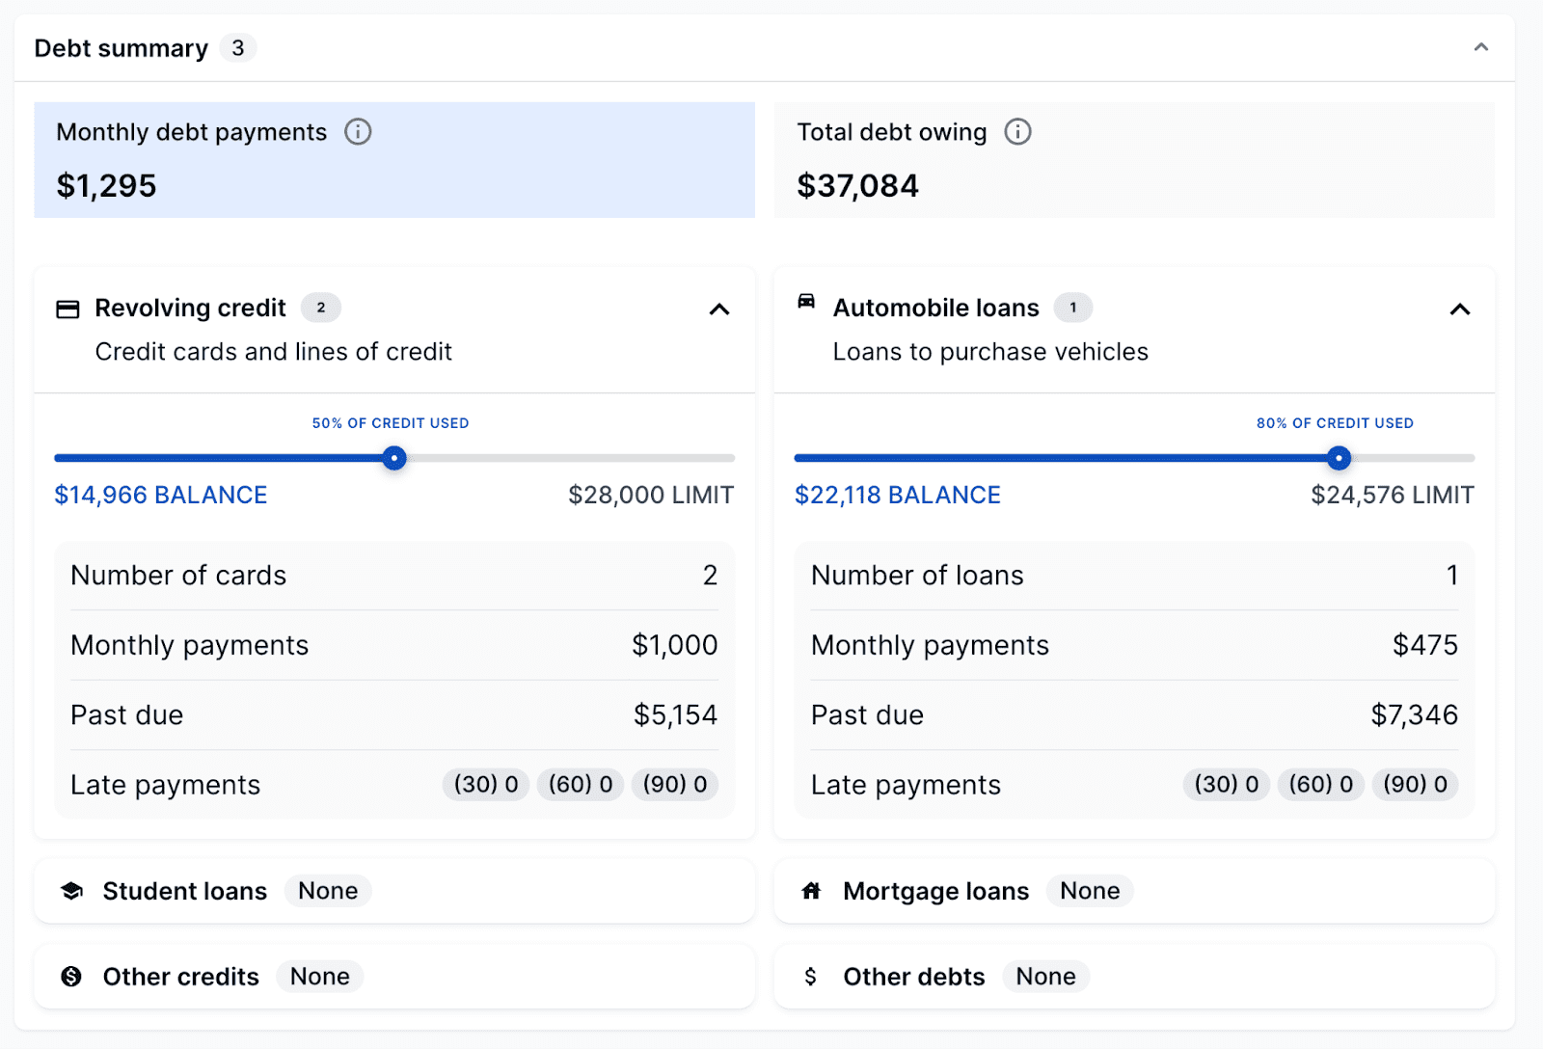Click info icon next to Total debt owing
The image size is (1543, 1049).
pos(1017,132)
